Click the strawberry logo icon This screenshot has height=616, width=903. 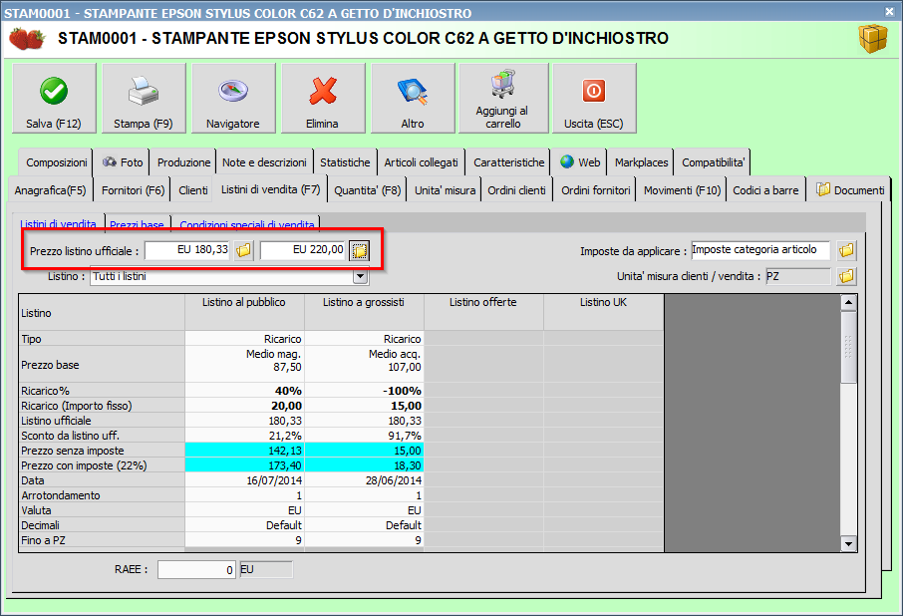(27, 38)
